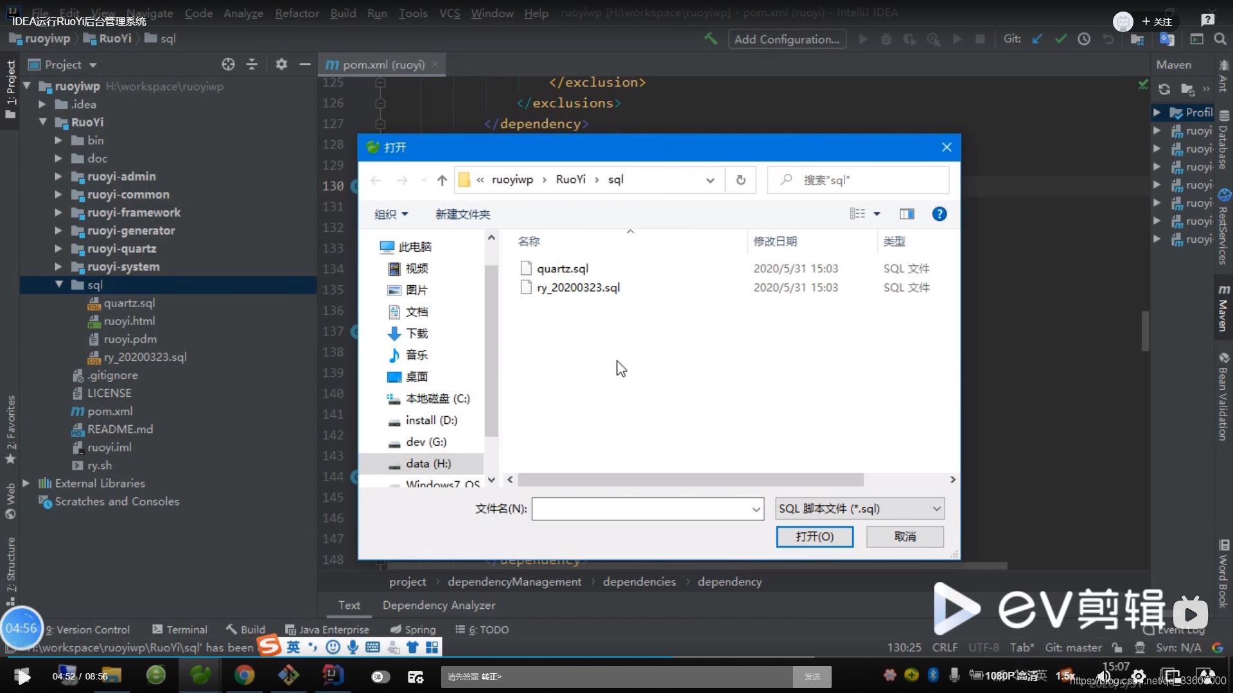This screenshot has width=1233, height=693.
Task: Click the 关注 follow button at top right
Action: pyautogui.click(x=1157, y=21)
